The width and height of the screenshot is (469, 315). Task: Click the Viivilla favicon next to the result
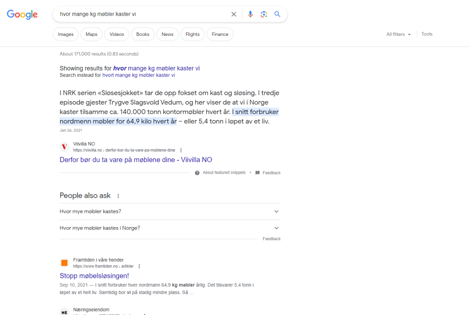64,147
